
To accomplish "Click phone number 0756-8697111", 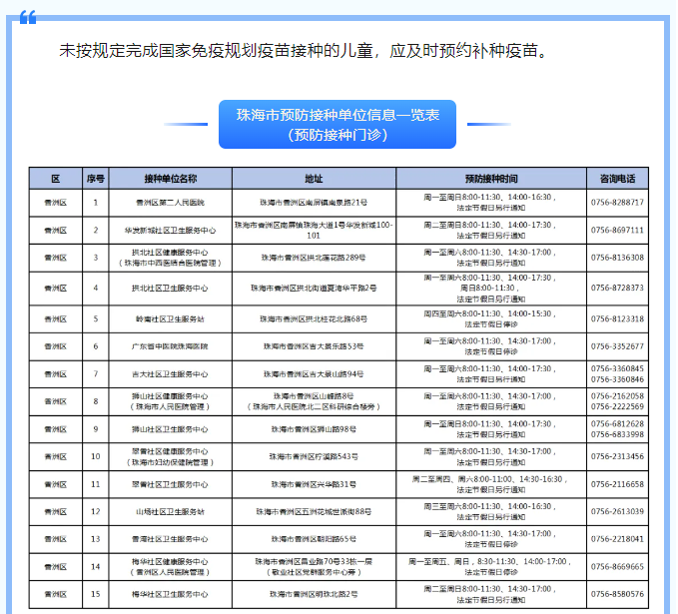I will pyautogui.click(x=617, y=230).
